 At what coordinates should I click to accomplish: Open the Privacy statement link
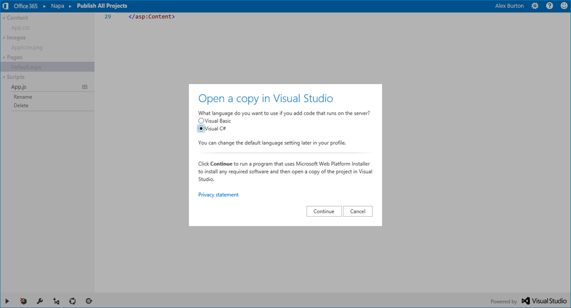click(x=219, y=195)
